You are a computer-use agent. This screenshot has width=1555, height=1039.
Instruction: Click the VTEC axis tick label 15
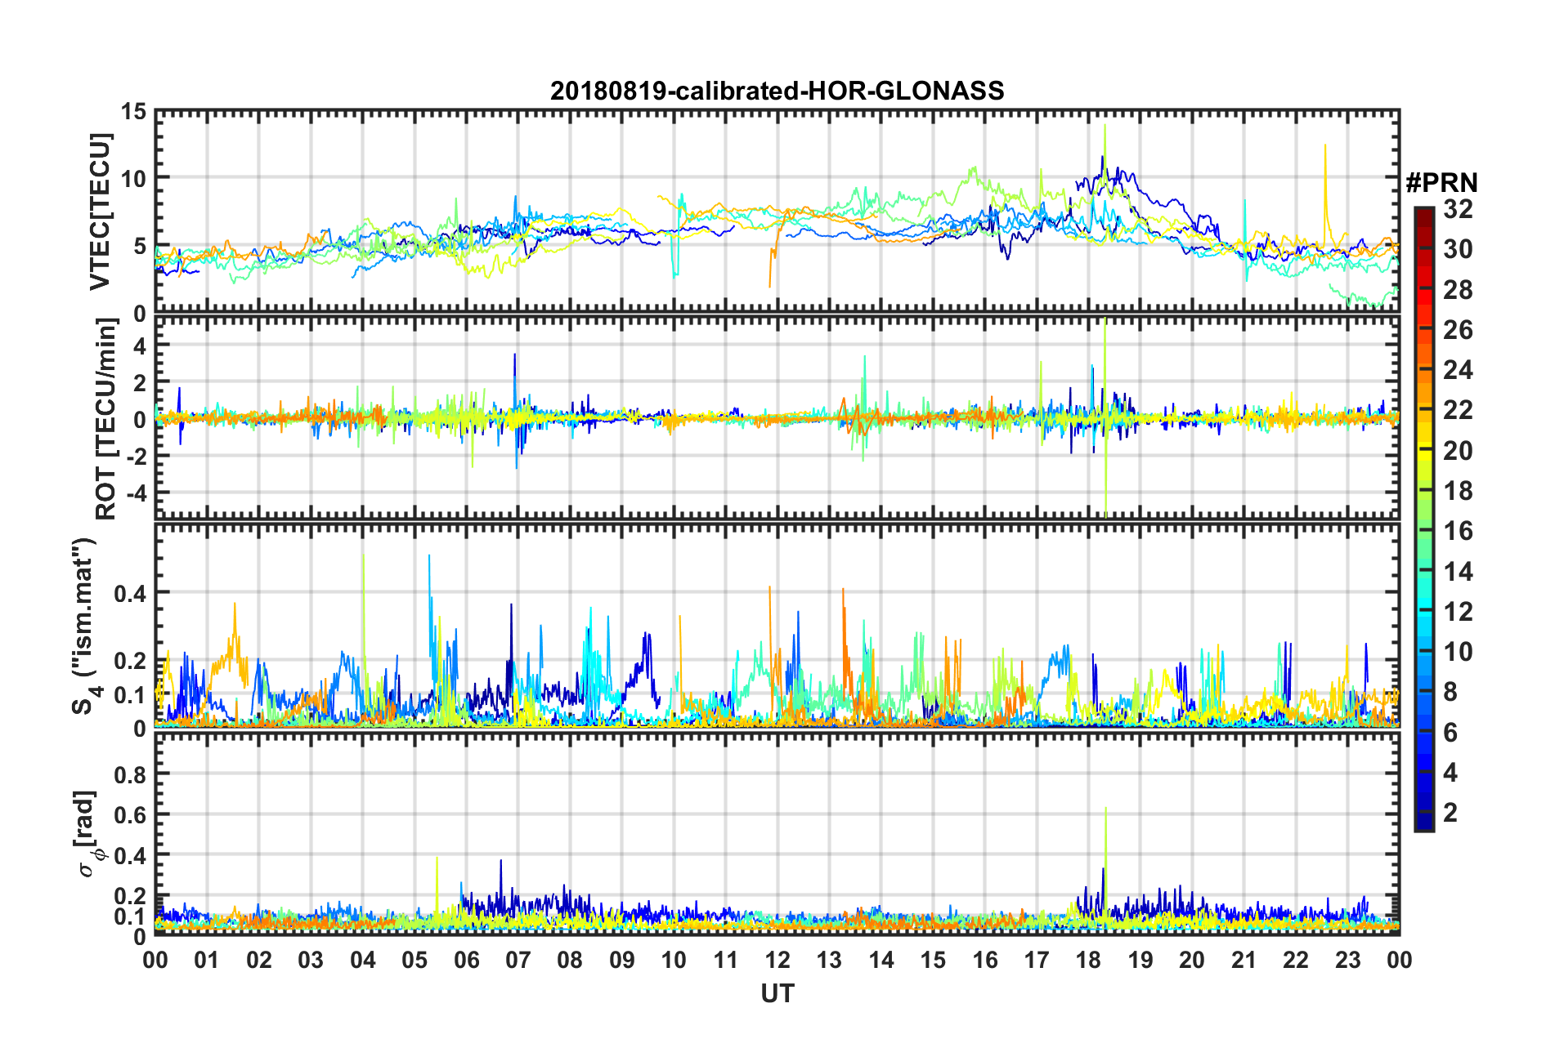tap(133, 112)
